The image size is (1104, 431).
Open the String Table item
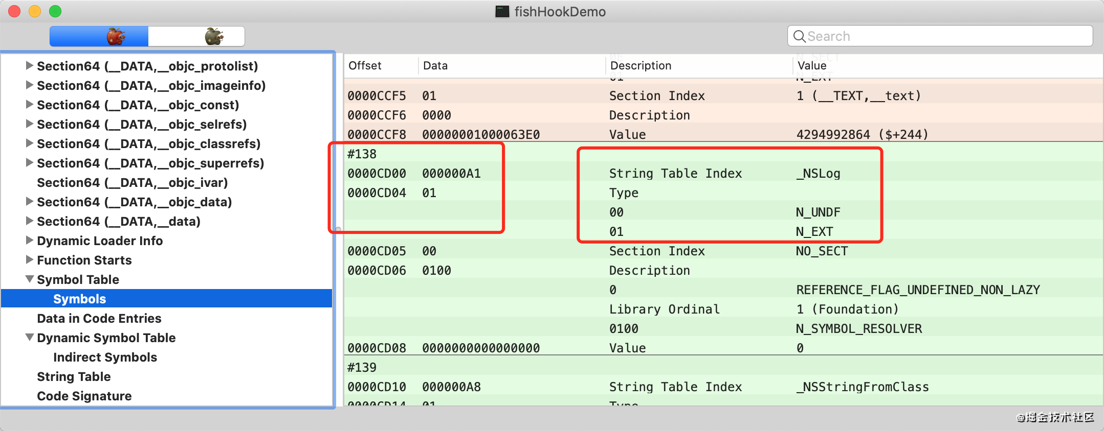[74, 376]
